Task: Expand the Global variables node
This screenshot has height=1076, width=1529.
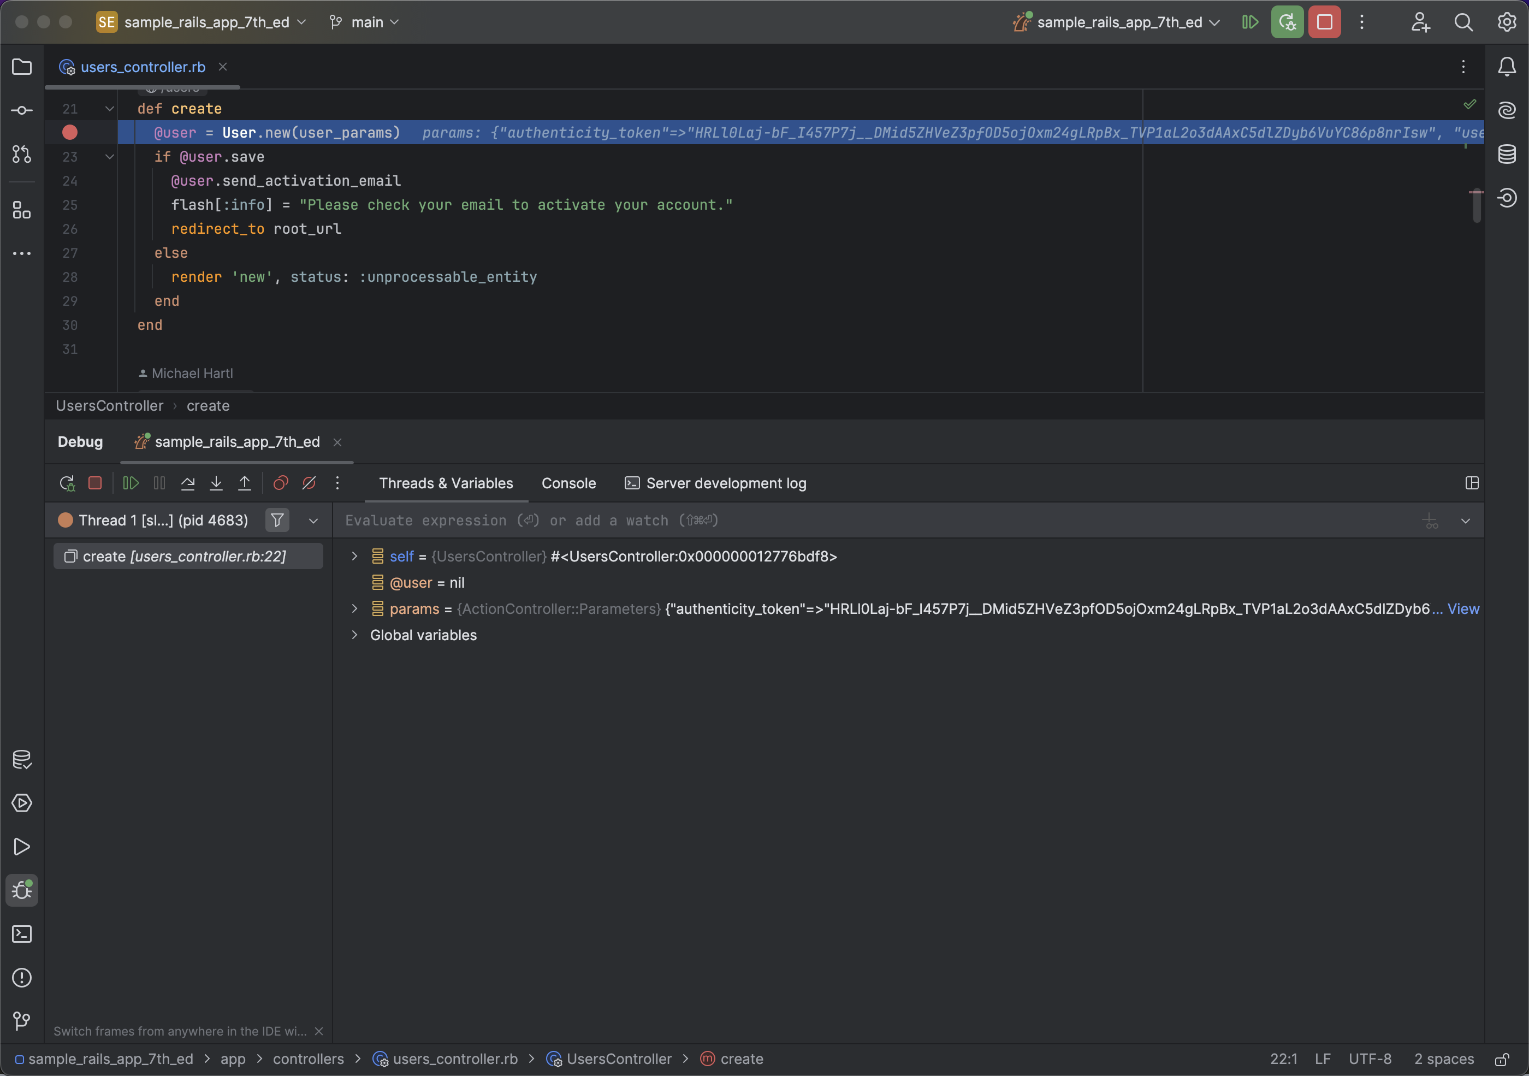Action: pos(355,635)
